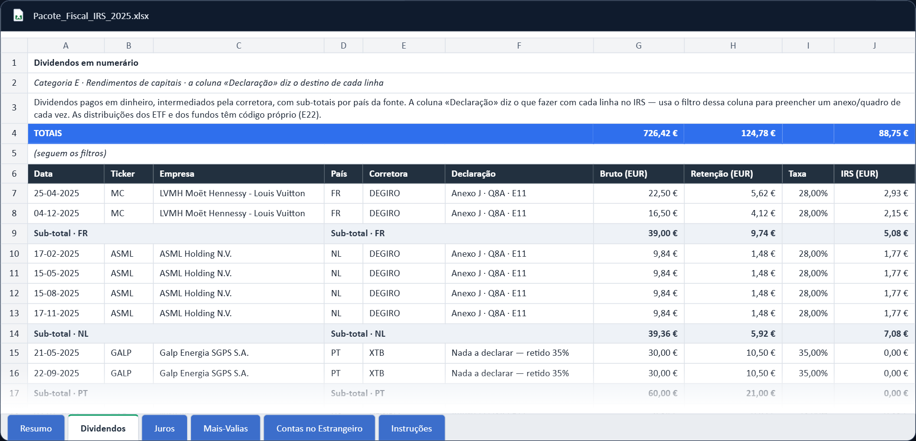Screen dimensions: 916x441
Task: Click the Data column header cell
Action: (66, 174)
